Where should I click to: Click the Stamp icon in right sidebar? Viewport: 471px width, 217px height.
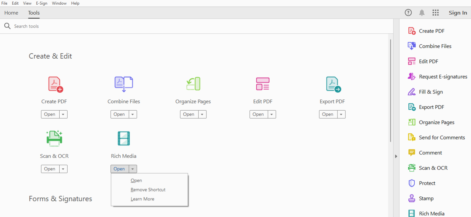[x=411, y=198]
